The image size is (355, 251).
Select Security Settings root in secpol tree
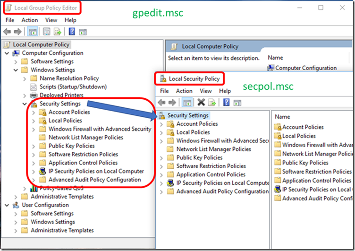pos(188,115)
